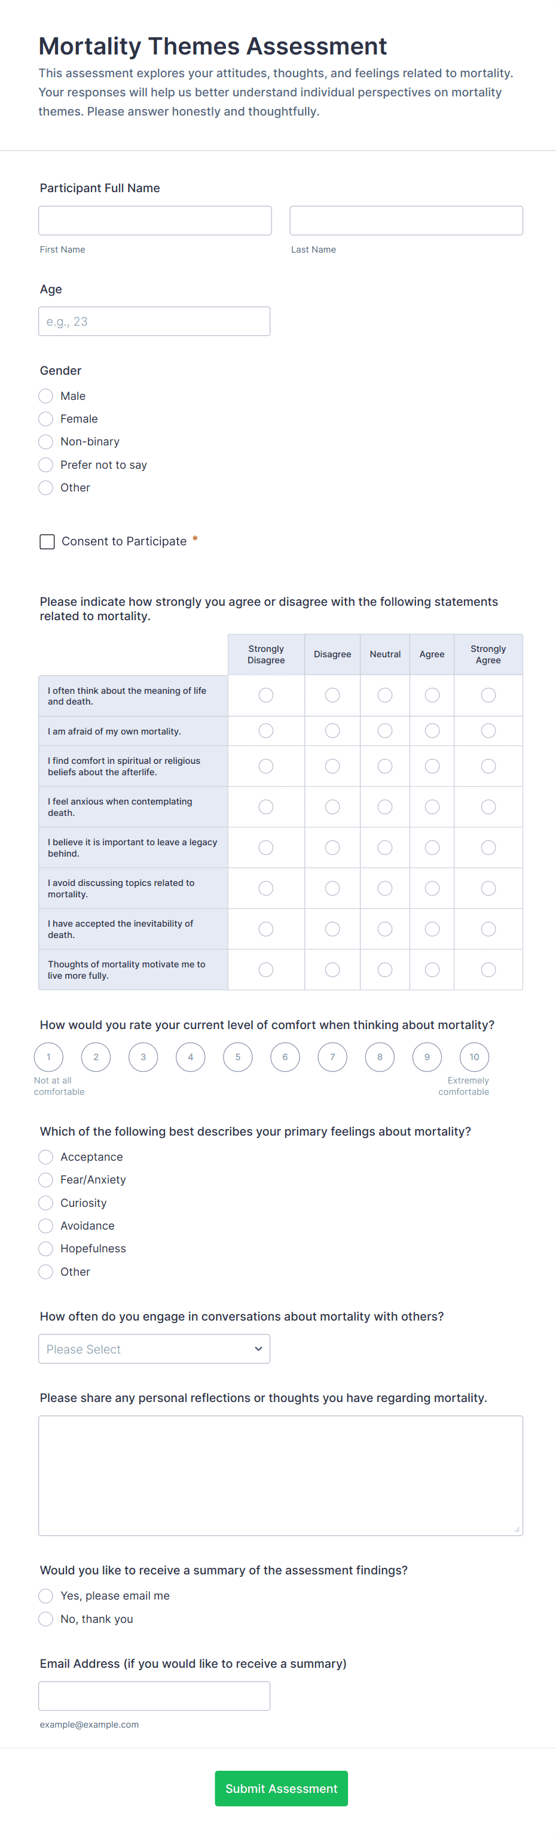Click the First Name input field
This screenshot has height=1836, width=556.
pos(155,221)
